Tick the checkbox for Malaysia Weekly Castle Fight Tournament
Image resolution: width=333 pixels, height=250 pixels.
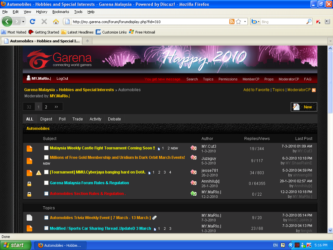46,148
